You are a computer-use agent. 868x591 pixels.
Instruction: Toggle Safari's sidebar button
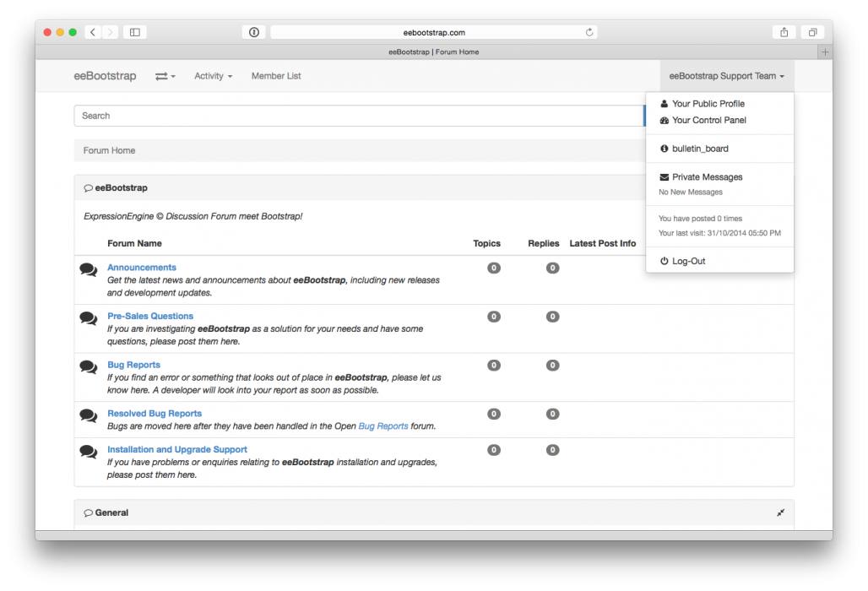pos(134,32)
